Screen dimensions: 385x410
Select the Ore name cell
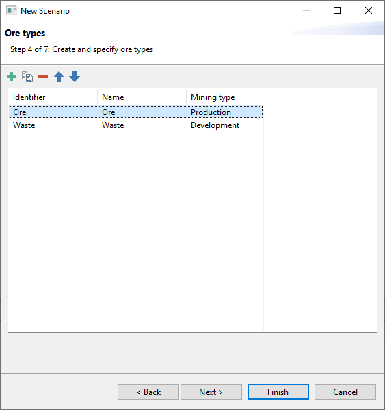tap(142, 112)
